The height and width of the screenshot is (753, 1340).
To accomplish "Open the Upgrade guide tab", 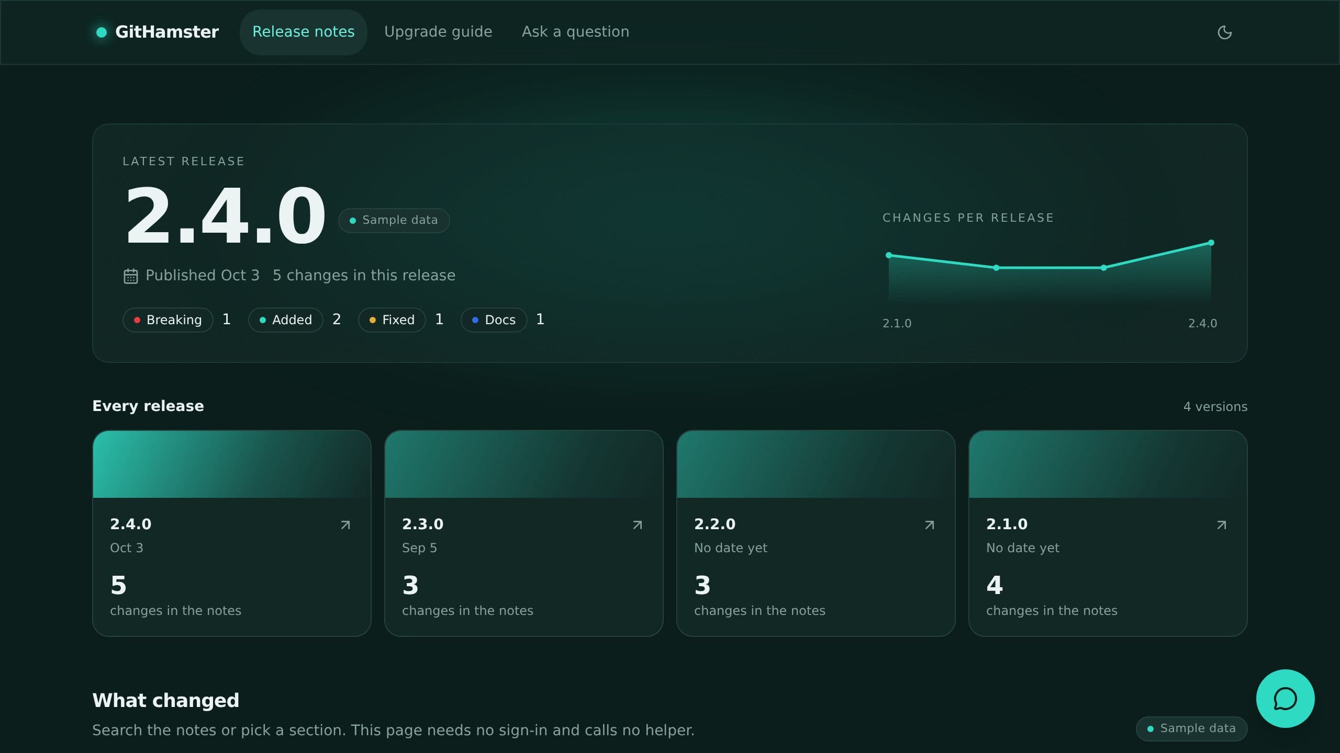I will tap(438, 32).
